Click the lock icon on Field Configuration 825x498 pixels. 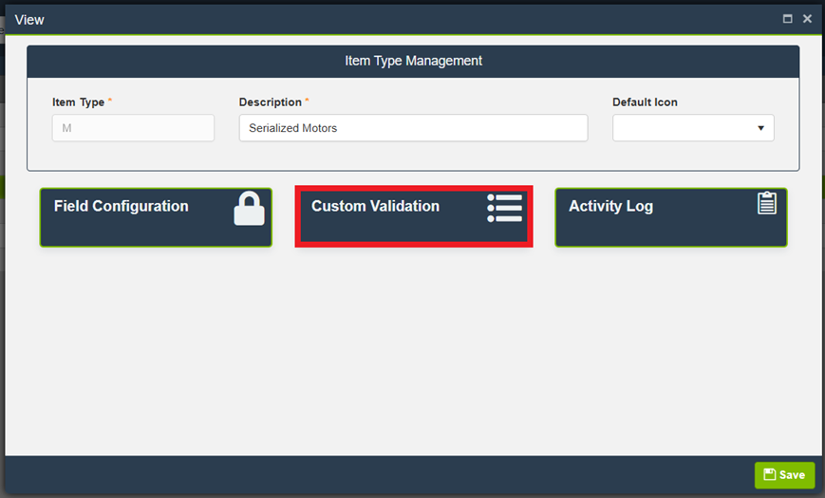[249, 209]
